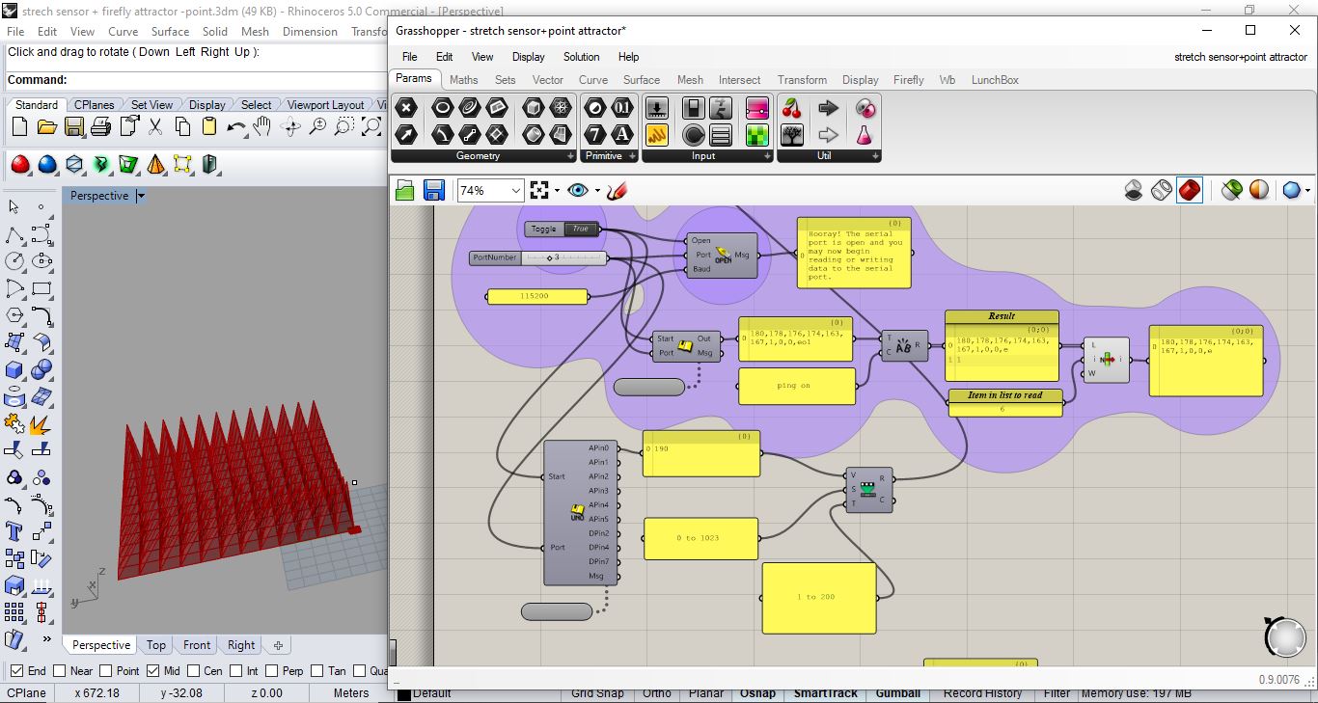This screenshot has height=703, width=1318.
Task: Click the Print icon in Rhino toolbar
Action: tap(100, 126)
